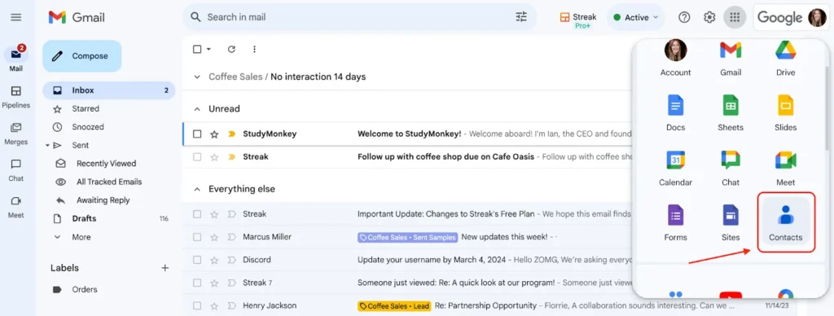This screenshot has width=834, height=316.
Task: Star the StudyMonkey email
Action: [x=214, y=134]
